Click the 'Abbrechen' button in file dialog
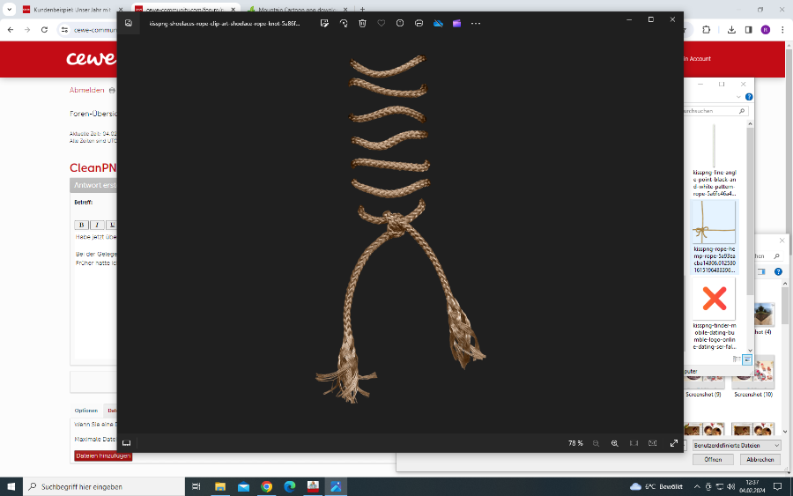 760,460
